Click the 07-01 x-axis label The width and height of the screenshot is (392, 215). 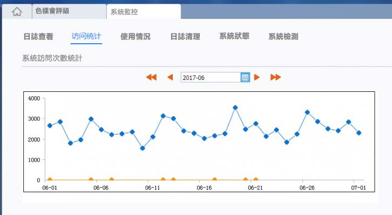[x=359, y=187]
